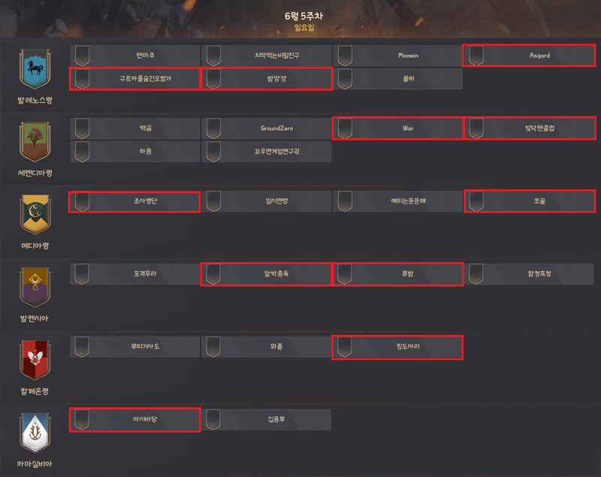Select the 방앙갱 guild entry

[x=267, y=79]
